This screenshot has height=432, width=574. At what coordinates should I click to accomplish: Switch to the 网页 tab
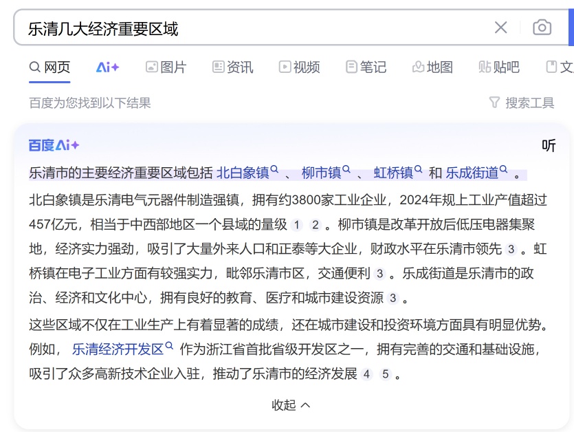tap(49, 67)
